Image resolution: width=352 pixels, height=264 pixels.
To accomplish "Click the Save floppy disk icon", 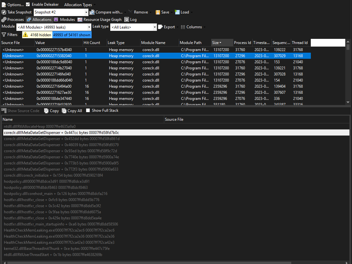I will [x=158, y=12].
